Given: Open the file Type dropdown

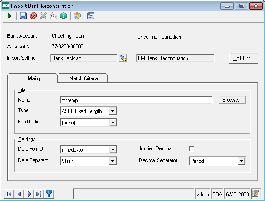Looking at the screenshot, I should pos(113,111).
